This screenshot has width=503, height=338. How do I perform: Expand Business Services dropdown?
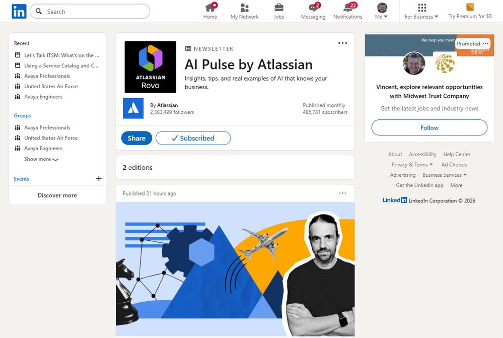445,175
